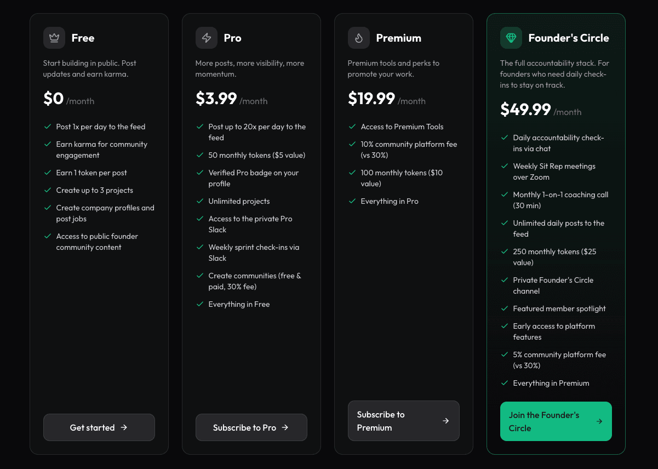Click checkmark beside Featured member spotlight
The height and width of the screenshot is (469, 658).
(505, 308)
